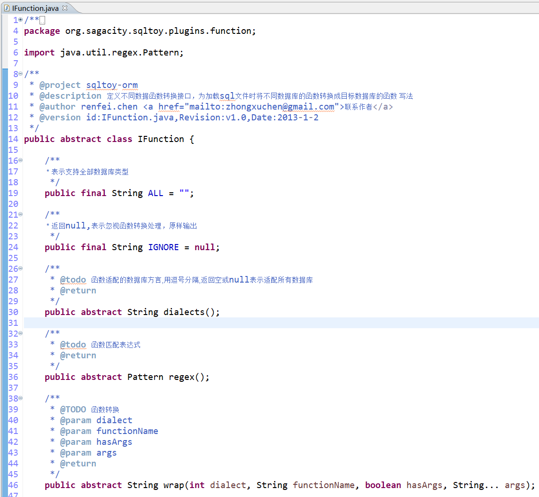Click the Java file icon on the tab

(7, 8)
